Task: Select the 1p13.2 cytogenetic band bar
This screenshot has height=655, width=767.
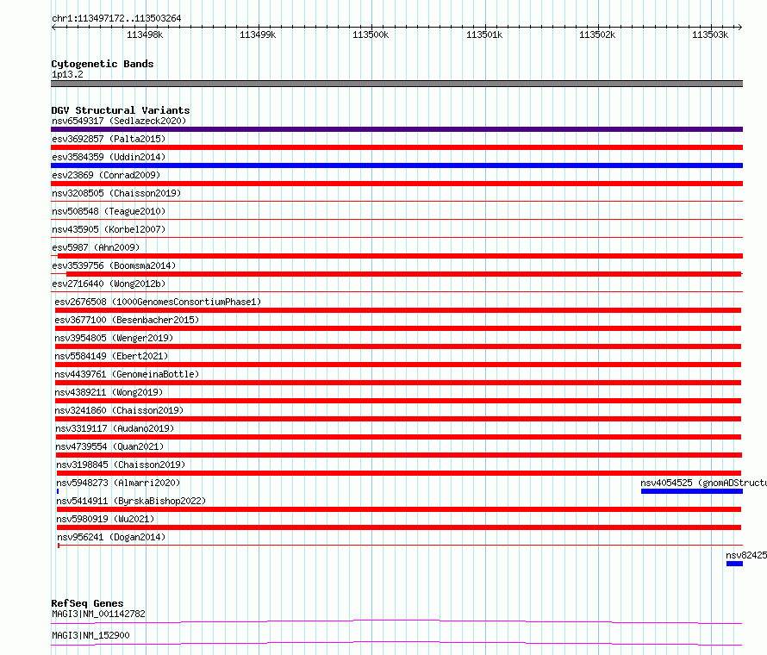Action: (396, 84)
